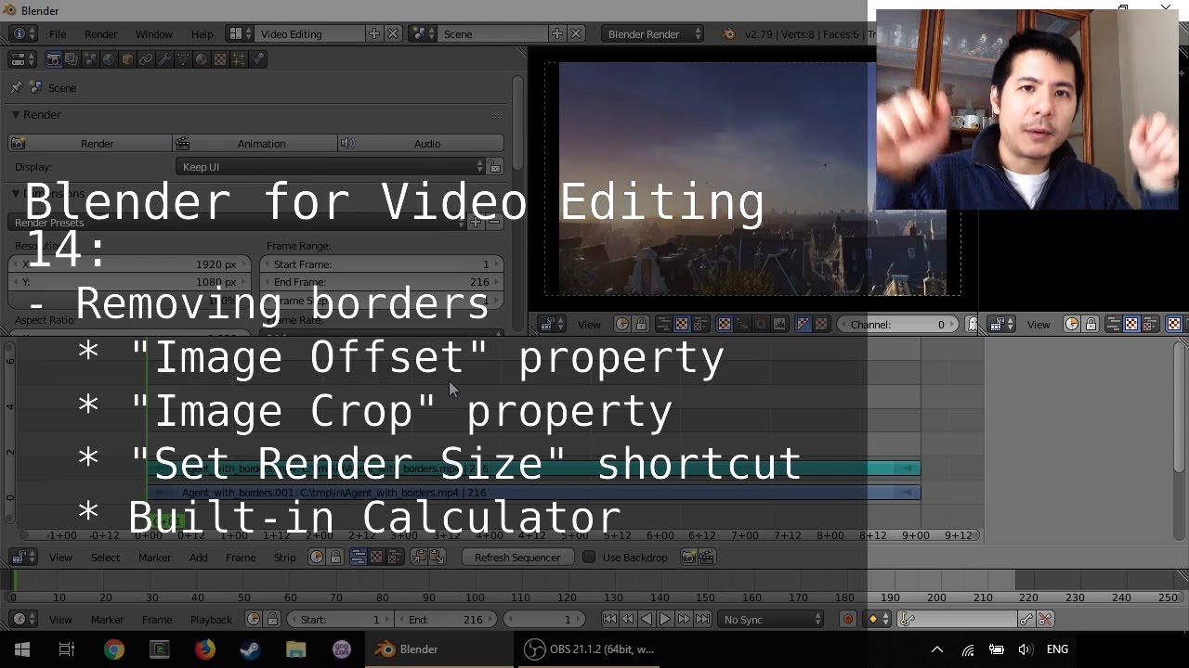Open the Window menu
1189x668 pixels.
tap(153, 33)
